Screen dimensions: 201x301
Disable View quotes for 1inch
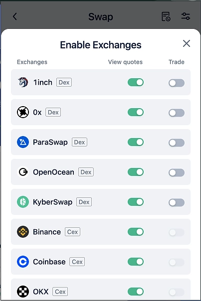pyautogui.click(x=136, y=82)
